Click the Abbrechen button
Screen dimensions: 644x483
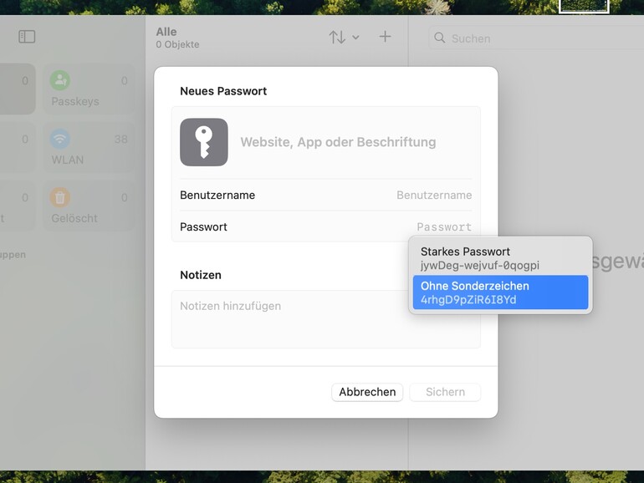pyautogui.click(x=367, y=392)
